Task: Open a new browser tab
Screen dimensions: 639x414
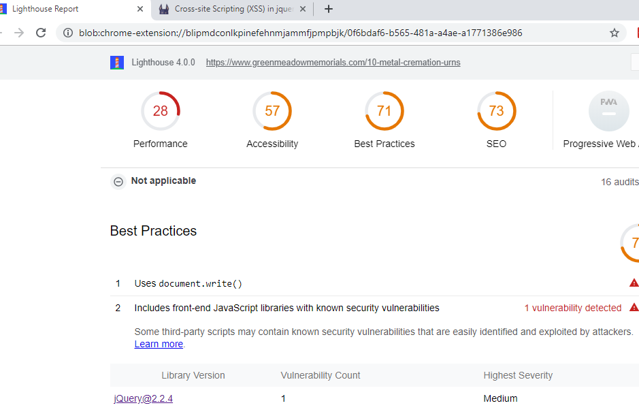Action: pyautogui.click(x=329, y=10)
